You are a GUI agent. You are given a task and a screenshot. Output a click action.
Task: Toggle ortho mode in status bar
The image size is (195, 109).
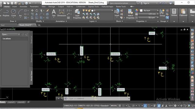point(129,106)
